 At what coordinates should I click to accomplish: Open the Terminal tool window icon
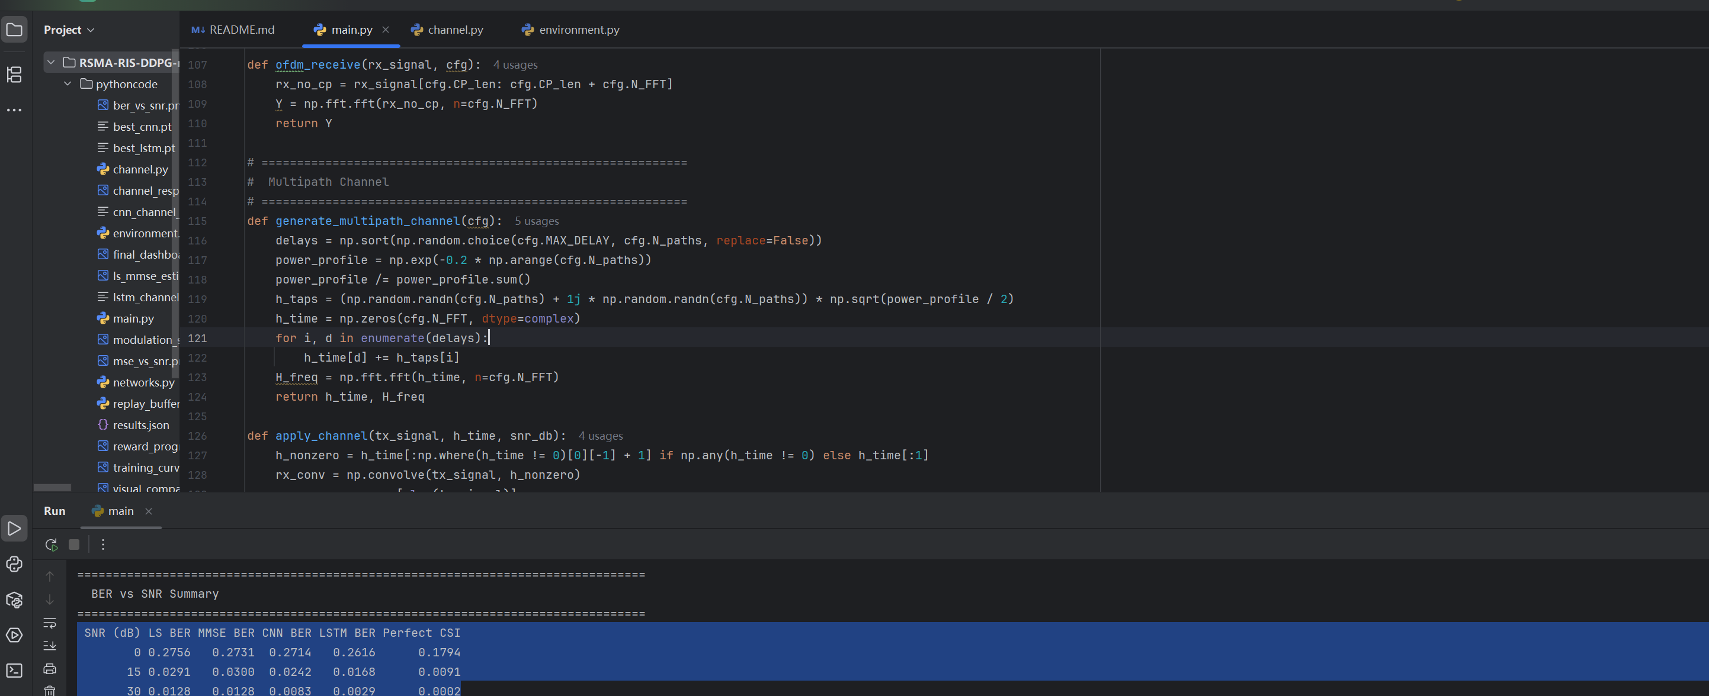14,670
